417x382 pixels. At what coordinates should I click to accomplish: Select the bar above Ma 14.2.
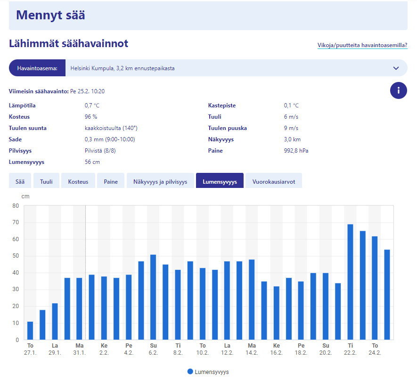[x=252, y=300]
